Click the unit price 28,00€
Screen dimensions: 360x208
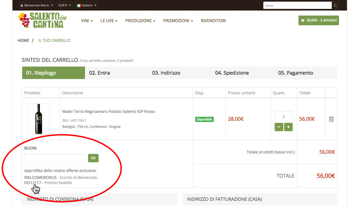236,119
